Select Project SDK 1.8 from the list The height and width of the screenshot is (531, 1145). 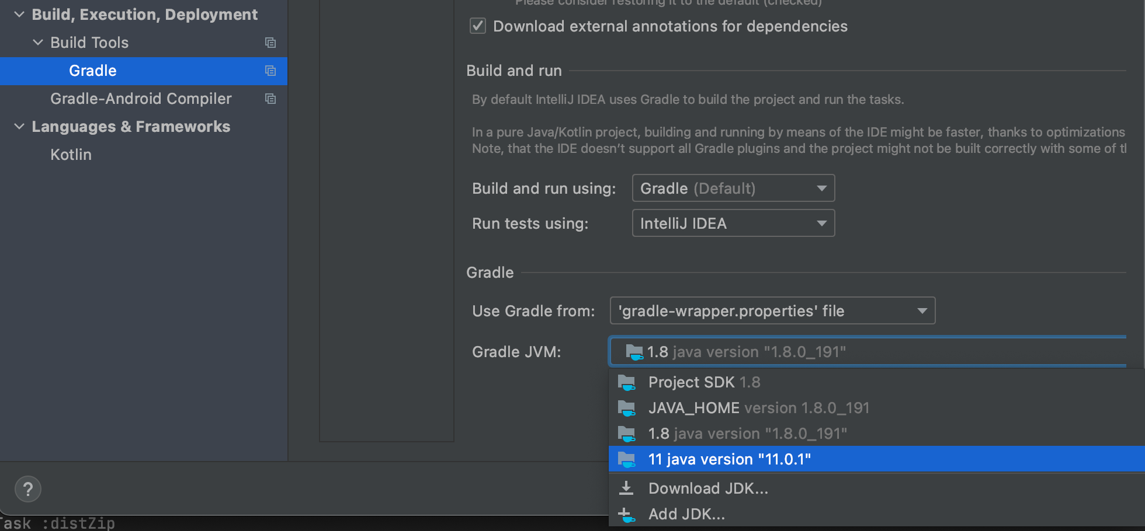[876, 382]
